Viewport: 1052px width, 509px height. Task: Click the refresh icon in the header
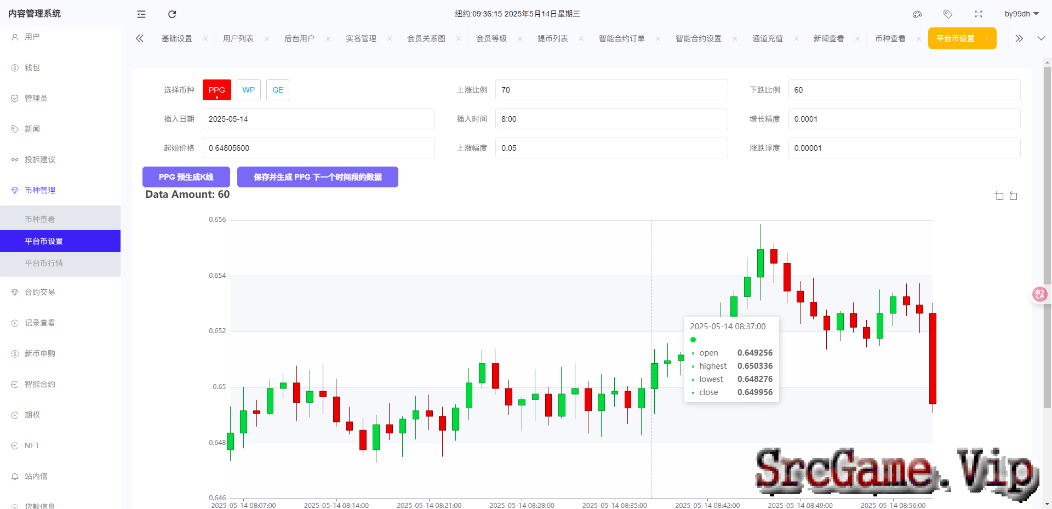(x=172, y=14)
